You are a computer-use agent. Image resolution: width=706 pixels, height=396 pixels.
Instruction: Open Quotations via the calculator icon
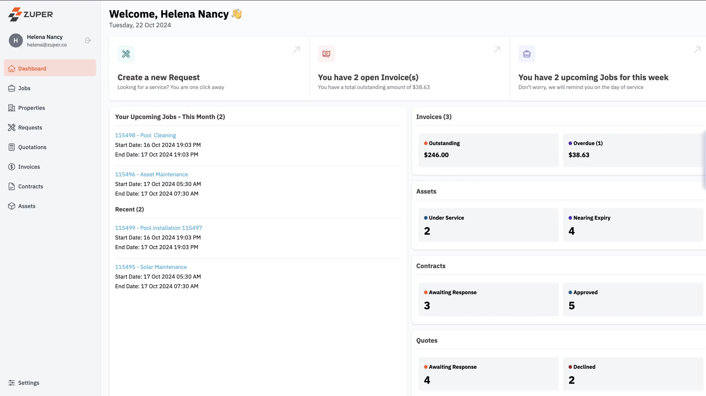pos(12,147)
